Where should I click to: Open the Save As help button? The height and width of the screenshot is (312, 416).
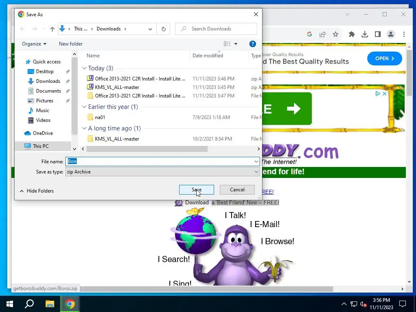pos(253,44)
